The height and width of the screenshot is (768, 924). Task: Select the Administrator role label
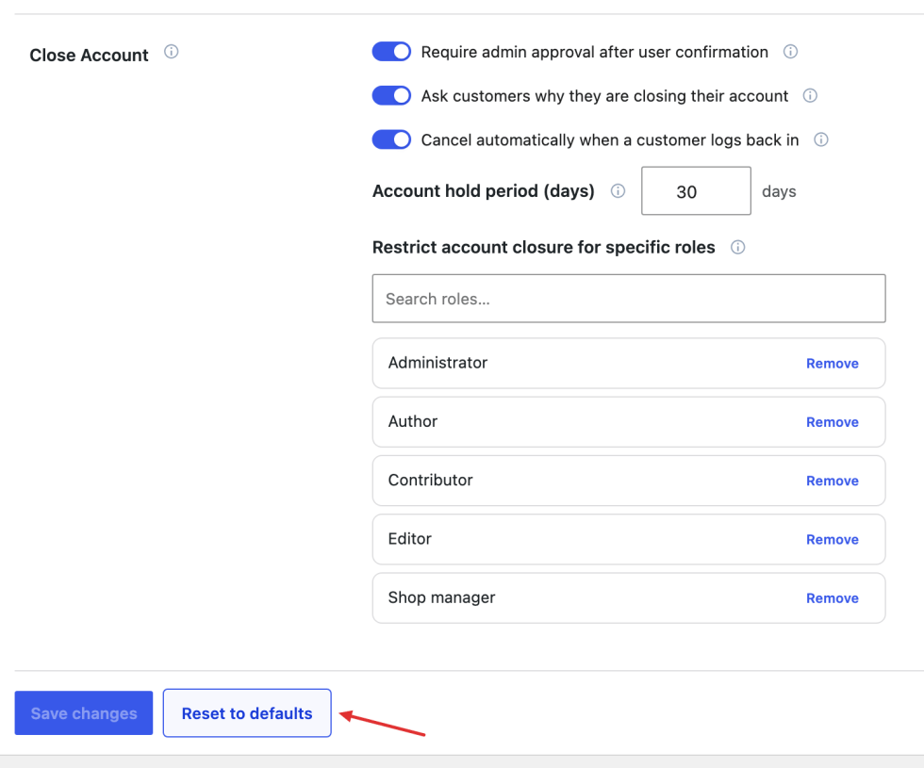click(437, 363)
